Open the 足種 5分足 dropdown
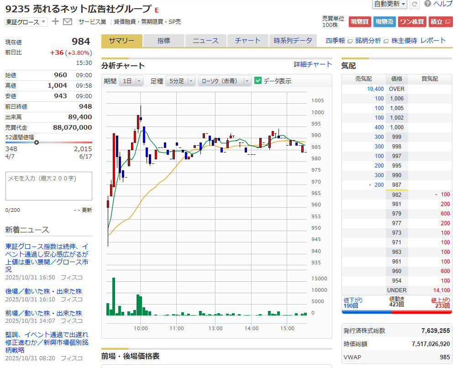Screen dimensions: 457x368 [180, 81]
